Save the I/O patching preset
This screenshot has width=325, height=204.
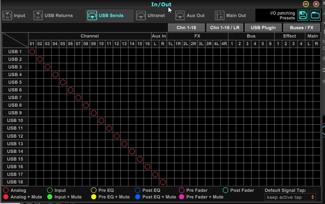point(303,15)
